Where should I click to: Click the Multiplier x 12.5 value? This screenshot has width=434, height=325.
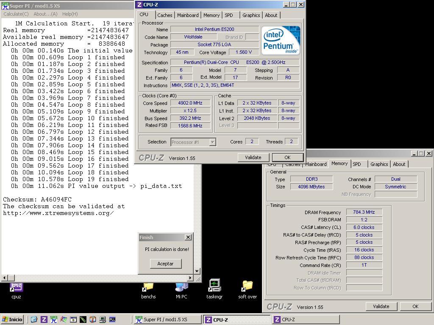pos(190,110)
